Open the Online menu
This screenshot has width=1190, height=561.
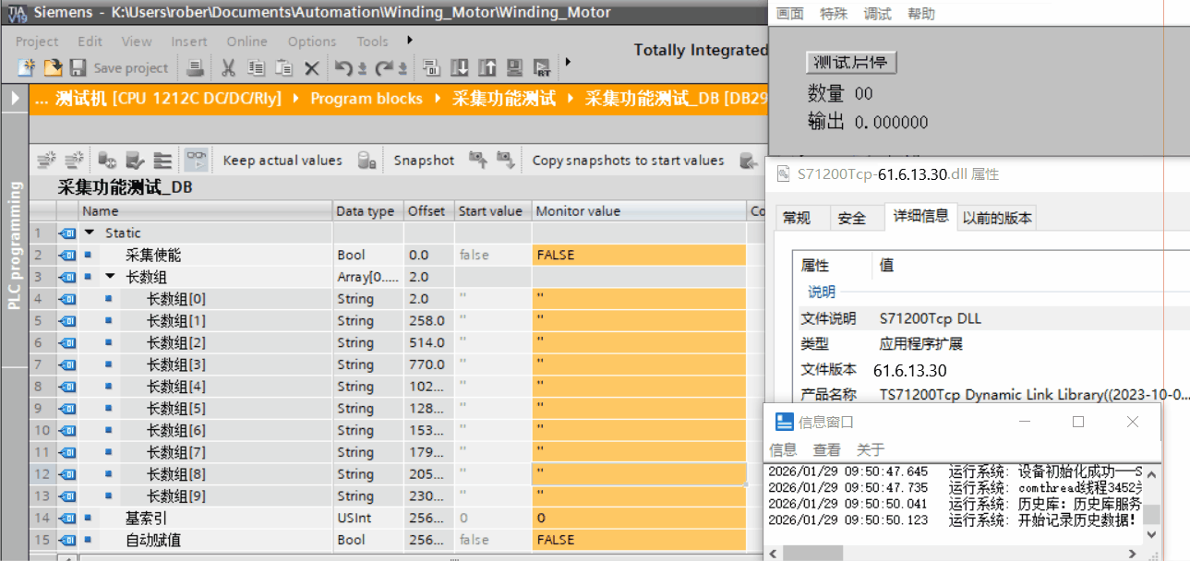(x=246, y=41)
